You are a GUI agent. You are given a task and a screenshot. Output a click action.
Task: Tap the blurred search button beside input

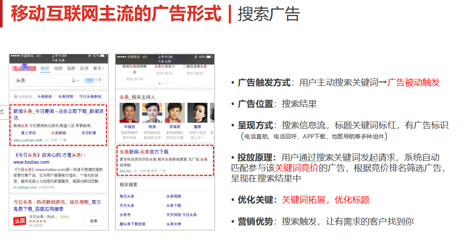(93, 81)
